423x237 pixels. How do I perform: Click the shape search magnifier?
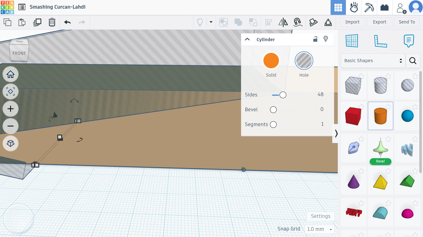tap(413, 61)
